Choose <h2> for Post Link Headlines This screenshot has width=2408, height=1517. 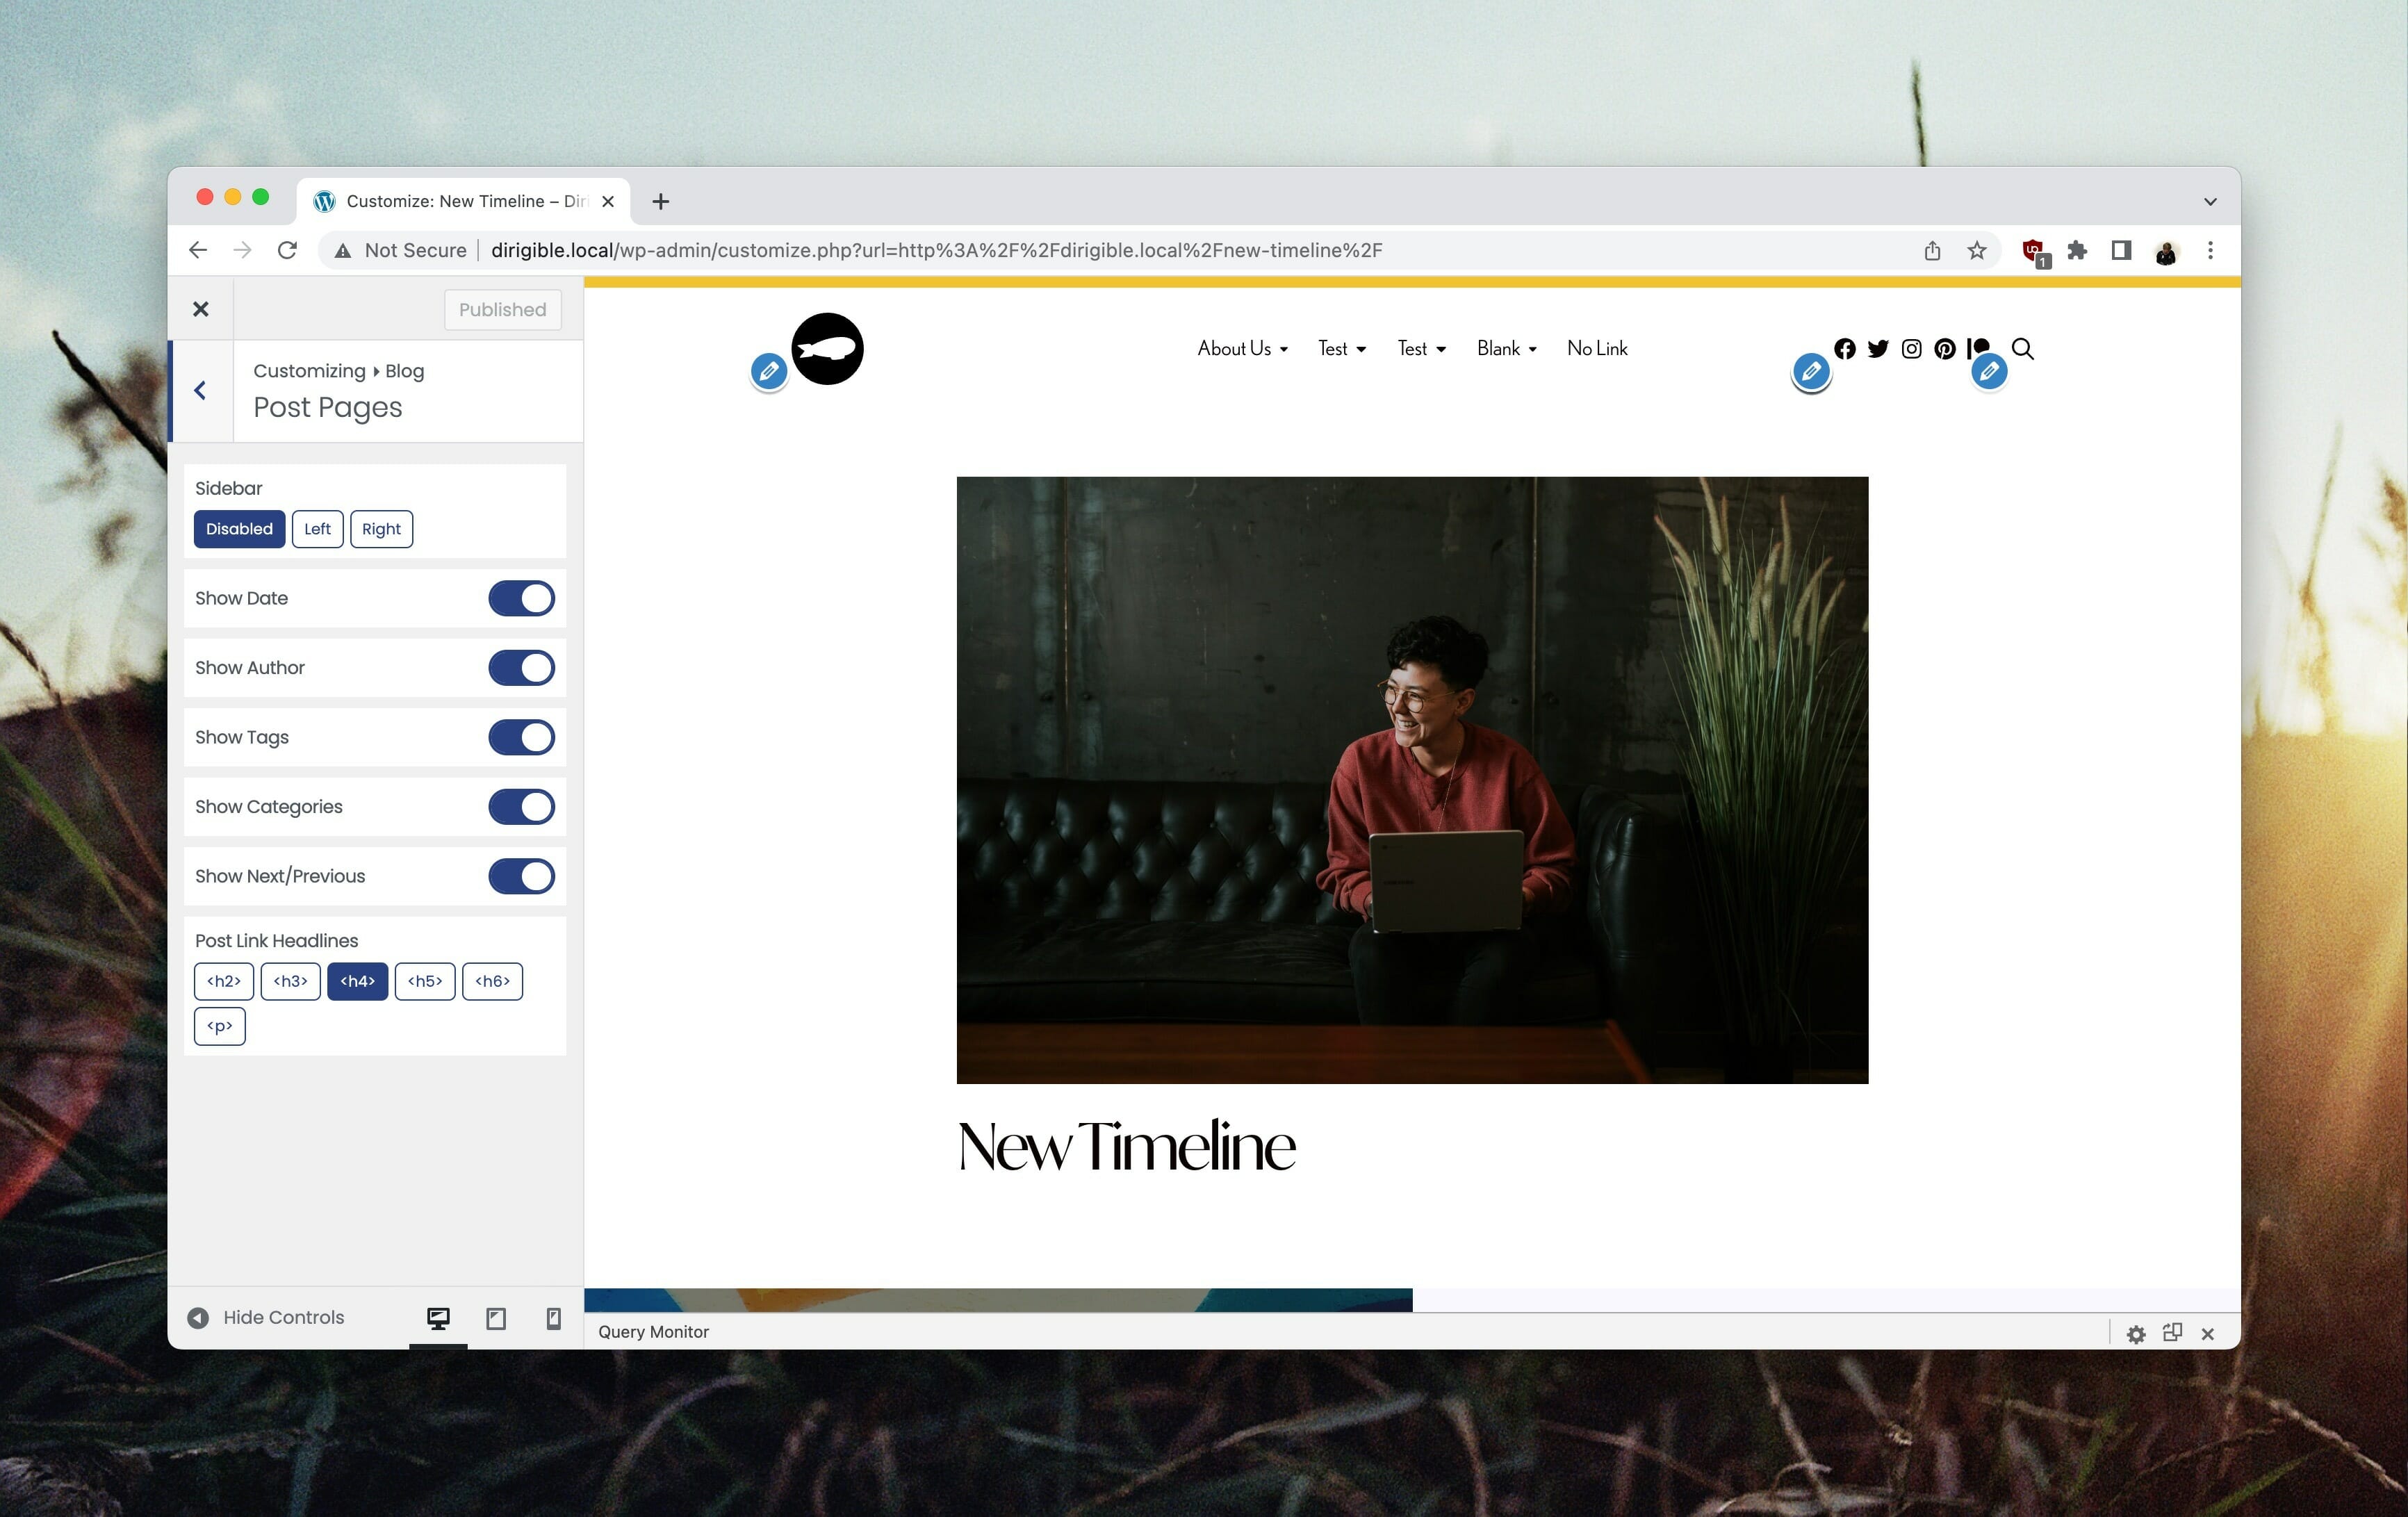click(x=224, y=981)
